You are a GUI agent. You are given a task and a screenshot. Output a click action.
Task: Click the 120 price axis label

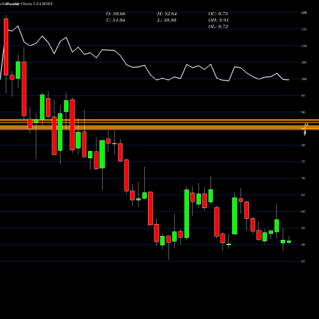click(304, 13)
